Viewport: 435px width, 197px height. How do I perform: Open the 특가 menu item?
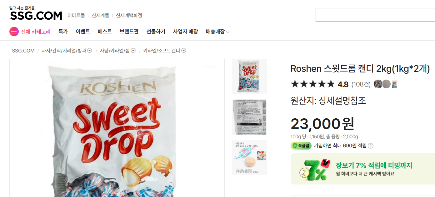click(x=63, y=32)
